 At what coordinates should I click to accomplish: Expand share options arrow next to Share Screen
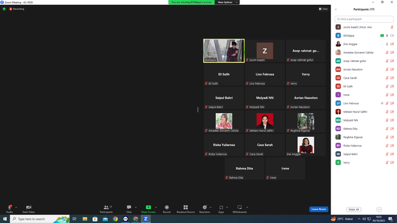point(156,208)
